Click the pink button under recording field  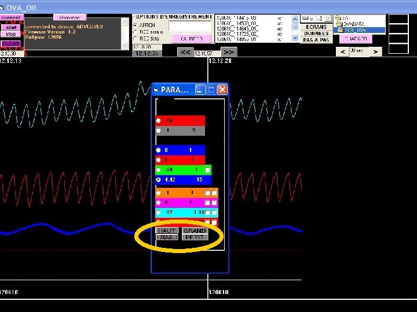pyautogui.click(x=192, y=39)
